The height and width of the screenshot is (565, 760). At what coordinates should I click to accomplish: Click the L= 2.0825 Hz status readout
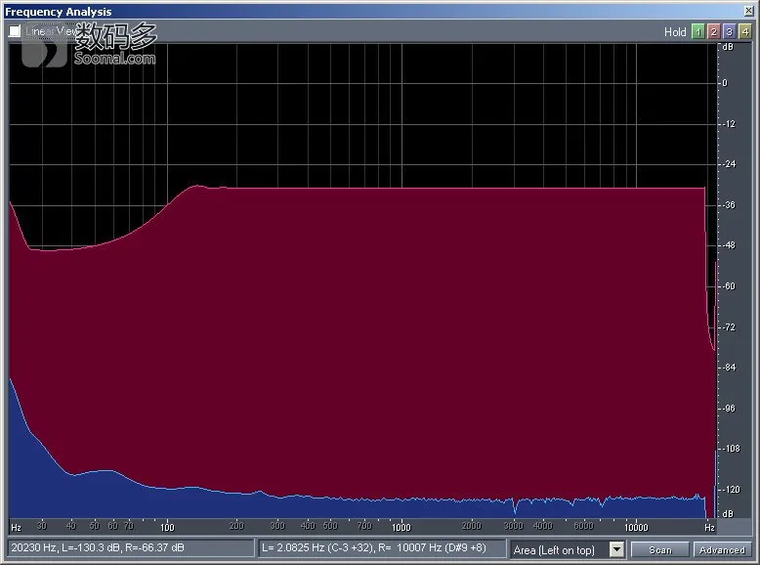coord(382,548)
